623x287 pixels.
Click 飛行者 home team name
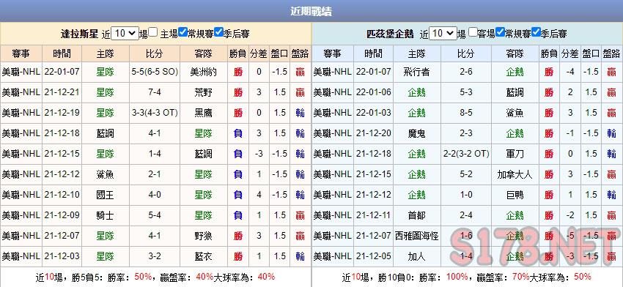click(x=416, y=72)
